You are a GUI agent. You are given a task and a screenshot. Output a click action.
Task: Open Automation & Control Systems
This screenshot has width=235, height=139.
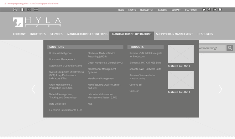(66, 66)
